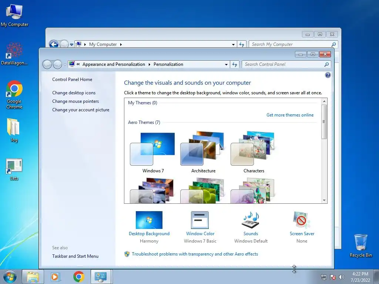Open Windows Media Player from taskbar
Screen dimensions: 379x284
(55, 277)
